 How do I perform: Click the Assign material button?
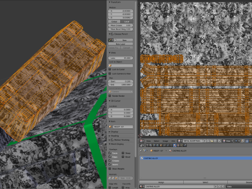click(x=161, y=182)
